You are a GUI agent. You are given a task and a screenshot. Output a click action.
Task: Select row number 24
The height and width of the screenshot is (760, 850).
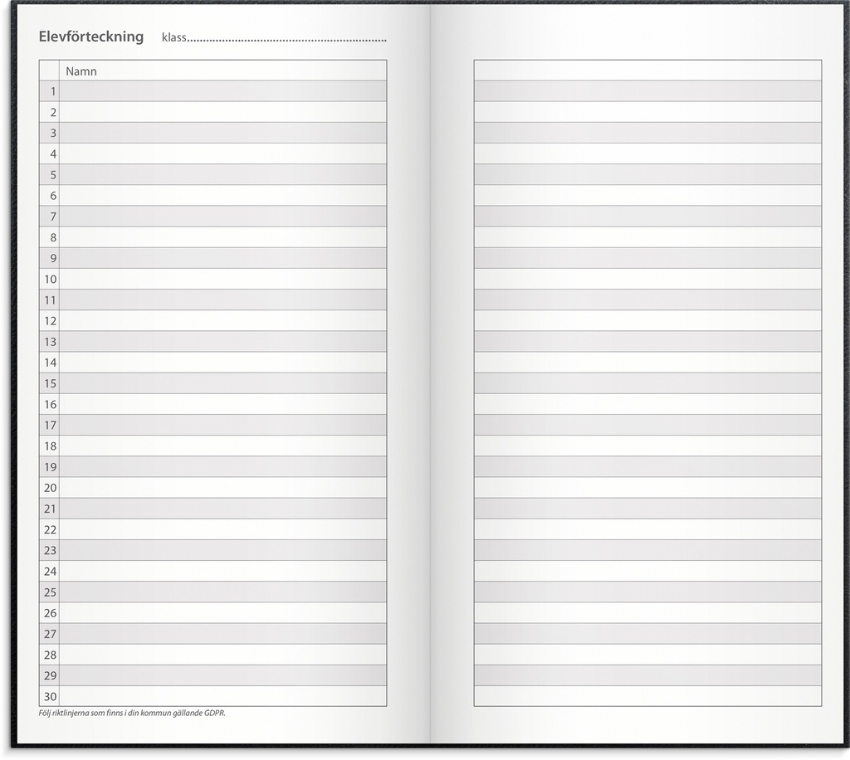[212, 571]
